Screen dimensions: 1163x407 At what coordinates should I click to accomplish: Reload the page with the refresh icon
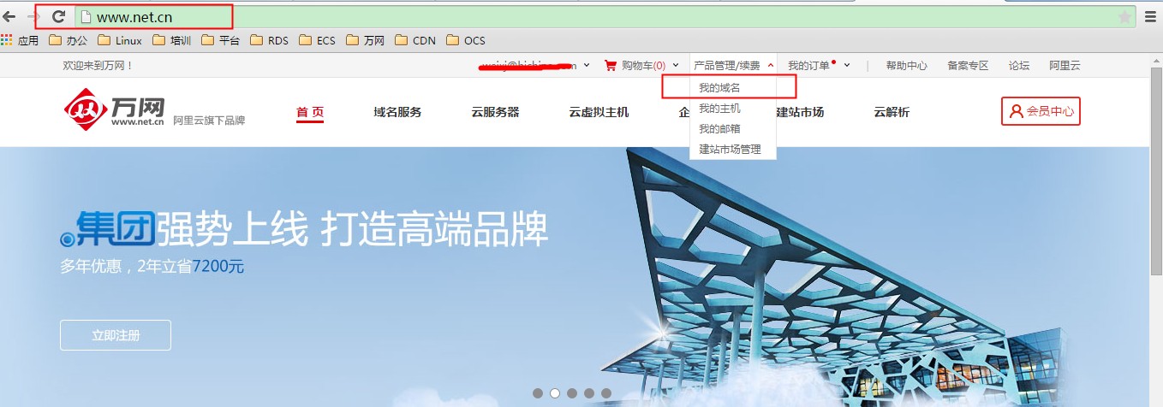(58, 16)
